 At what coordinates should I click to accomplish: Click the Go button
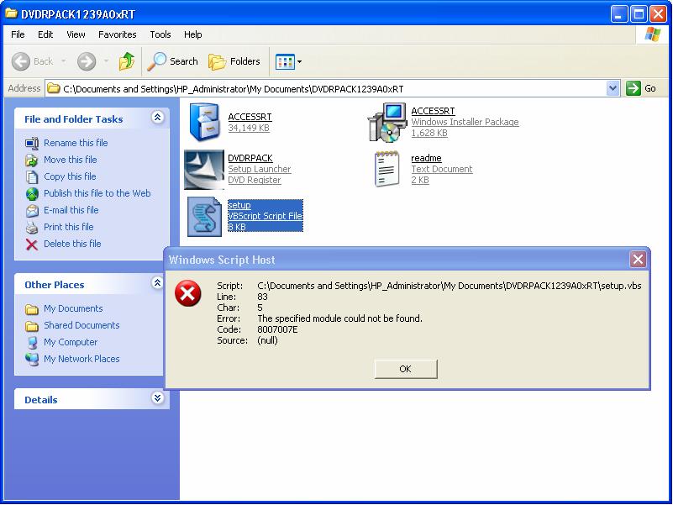point(641,88)
